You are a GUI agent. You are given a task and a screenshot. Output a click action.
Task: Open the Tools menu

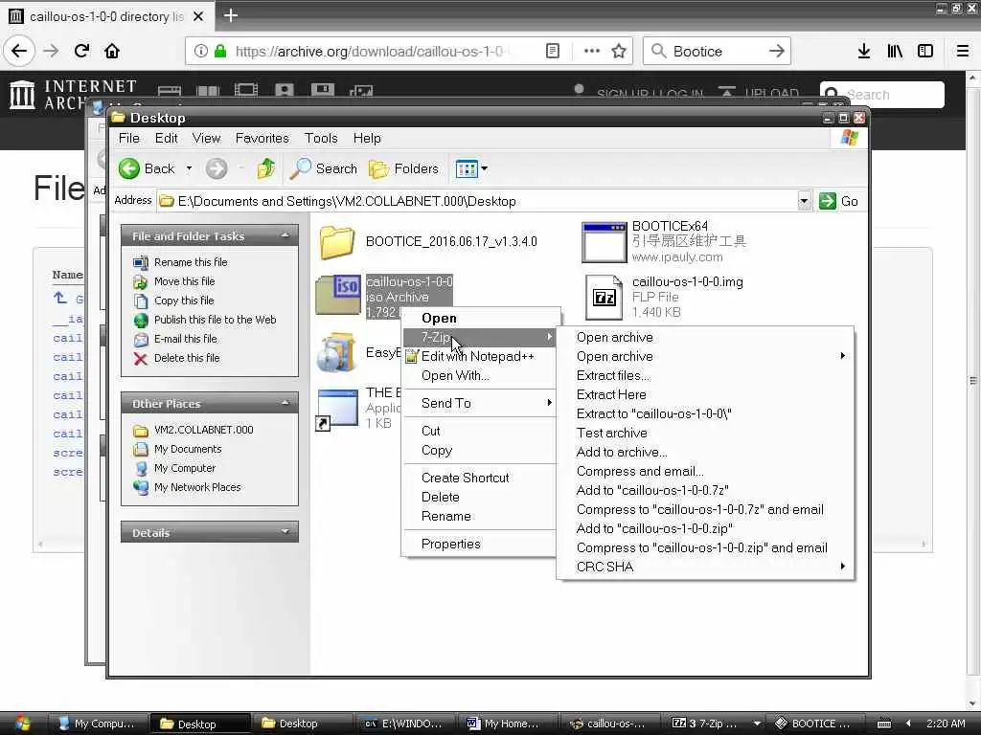(321, 138)
